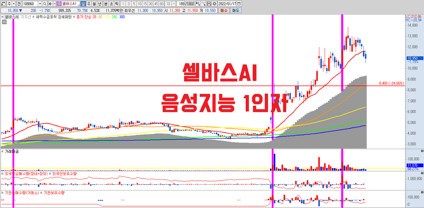The height and width of the screenshot is (208, 424).
Task: Select the 주 weekly chart tab
Action: pyautogui.click(x=89, y=4)
